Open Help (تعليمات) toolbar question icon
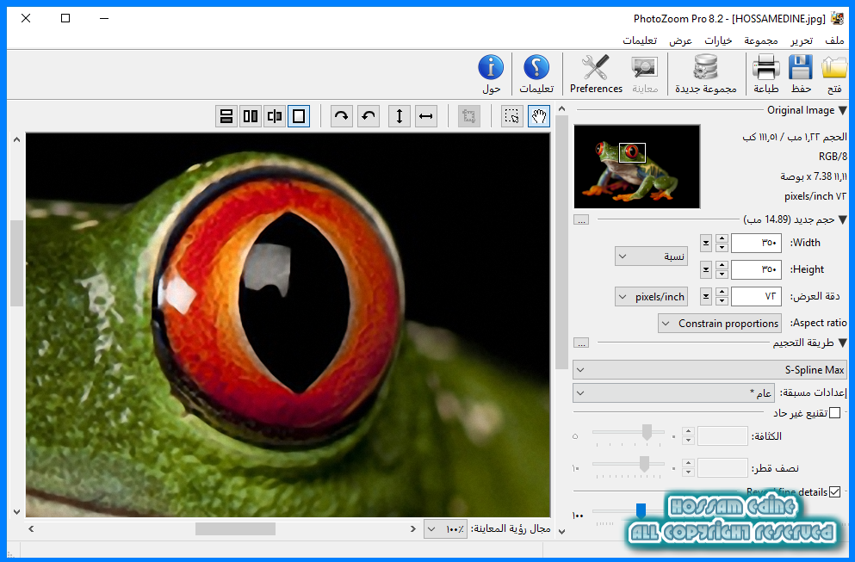This screenshot has width=855, height=562. coord(536,68)
